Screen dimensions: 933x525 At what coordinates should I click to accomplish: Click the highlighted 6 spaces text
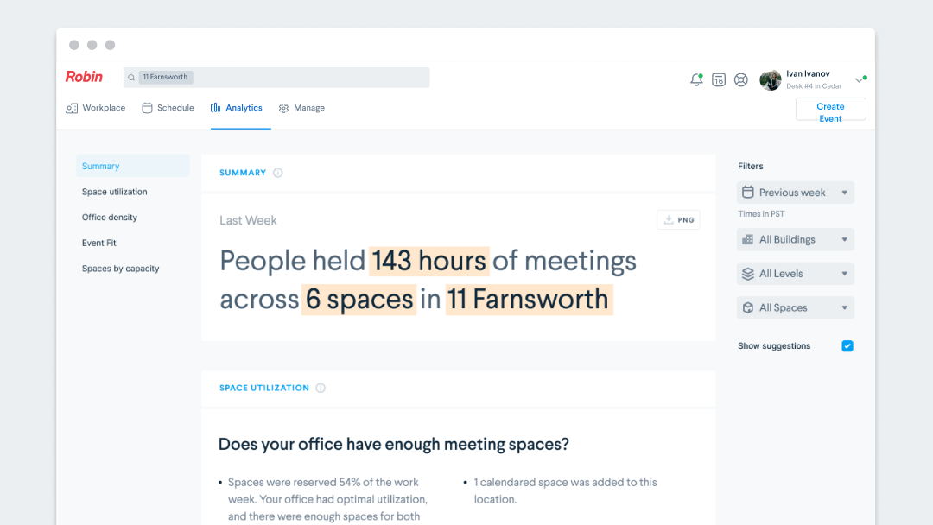click(x=359, y=299)
